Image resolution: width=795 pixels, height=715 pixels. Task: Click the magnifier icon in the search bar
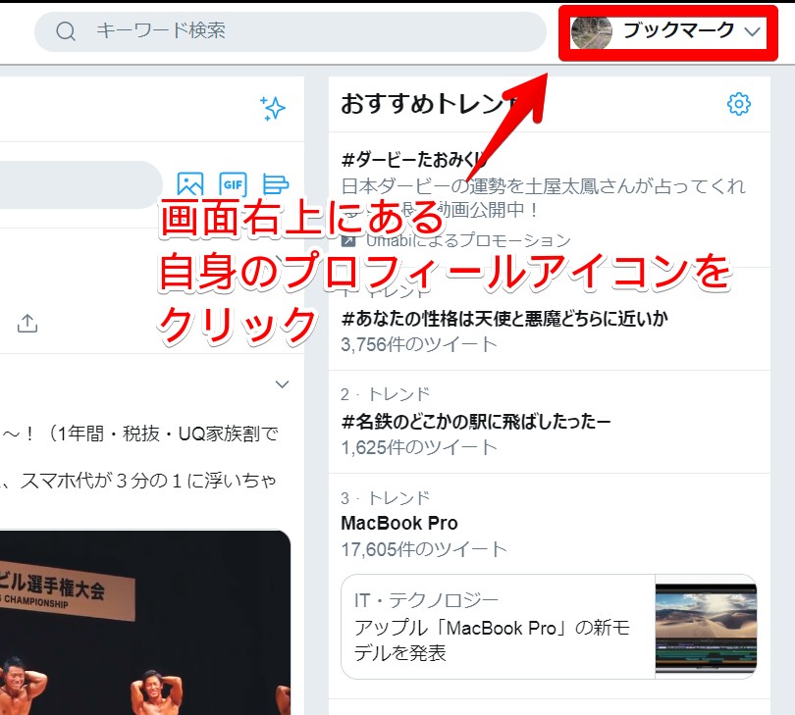[66, 31]
